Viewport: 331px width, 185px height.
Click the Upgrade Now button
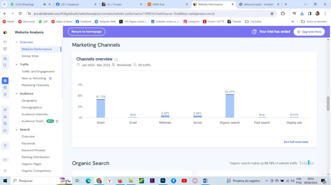coord(309,32)
